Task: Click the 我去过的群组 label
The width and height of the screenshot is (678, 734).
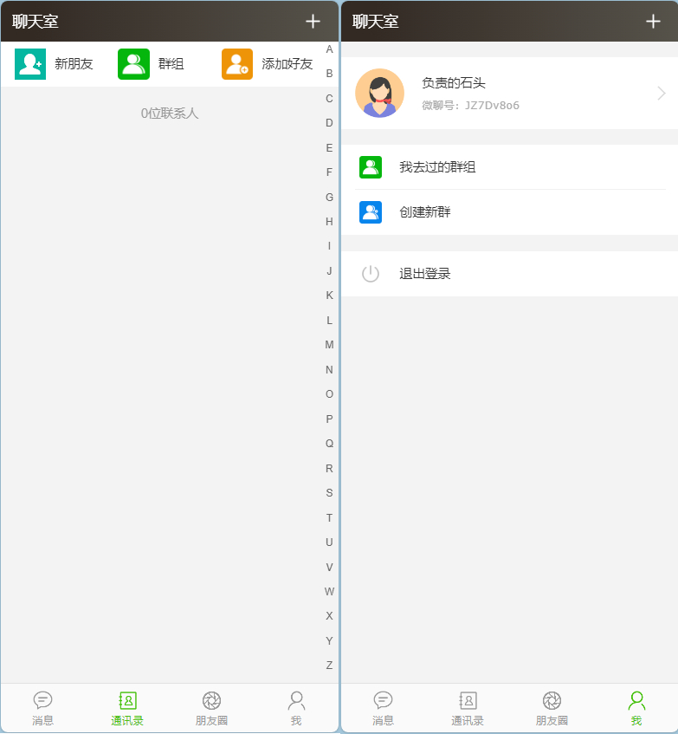Action: click(437, 167)
